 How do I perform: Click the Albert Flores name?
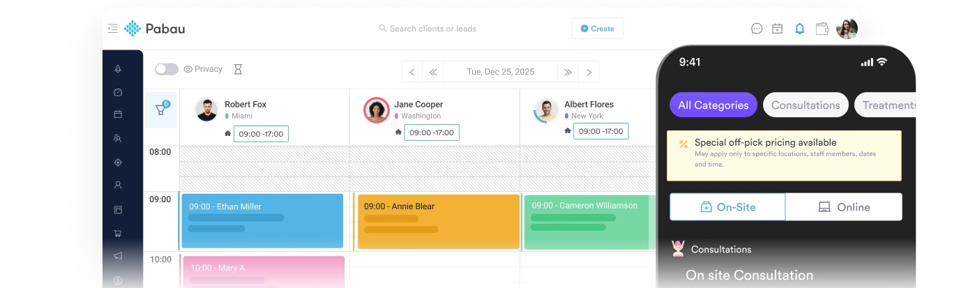coord(589,105)
